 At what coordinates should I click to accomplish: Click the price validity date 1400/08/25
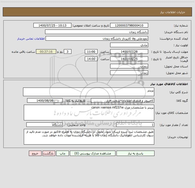click(129, 59)
